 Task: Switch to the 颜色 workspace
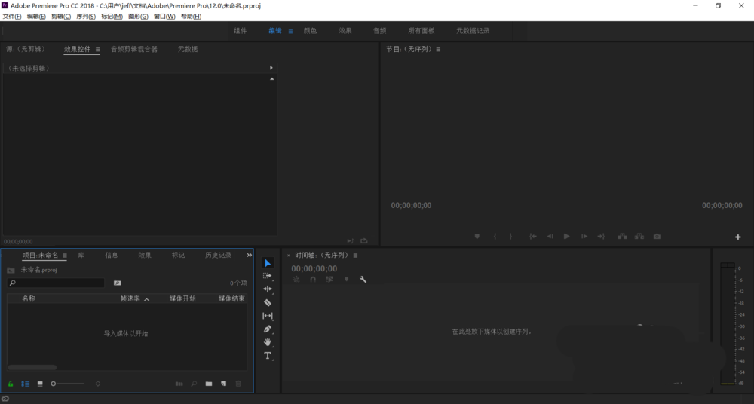[x=310, y=31]
